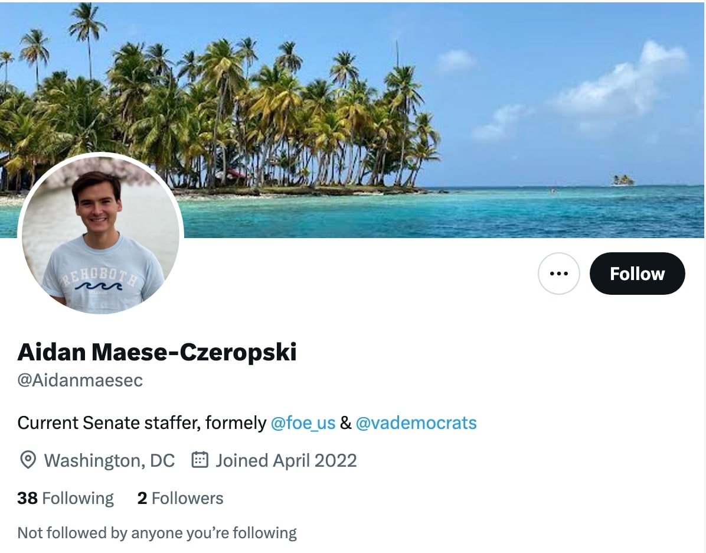
Task: Click the display name Aidan Maese-Czeropski
Action: pyautogui.click(x=157, y=352)
